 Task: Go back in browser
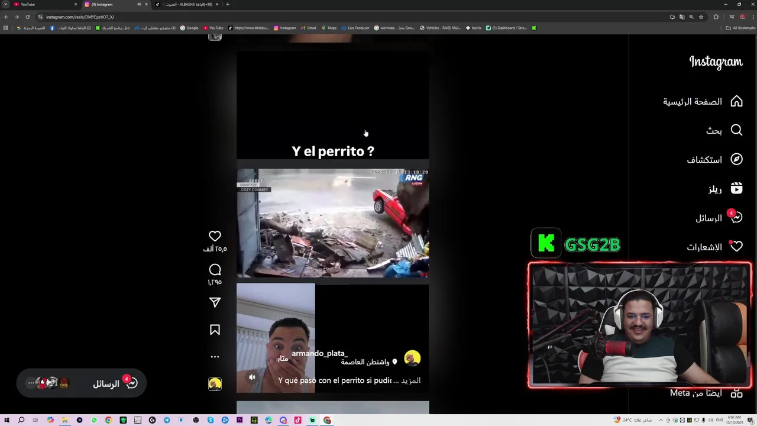coord(6,17)
